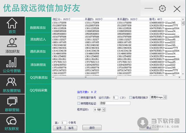Click the 开通的: 1620个 column header
186x133 pixels.
point(100,19)
